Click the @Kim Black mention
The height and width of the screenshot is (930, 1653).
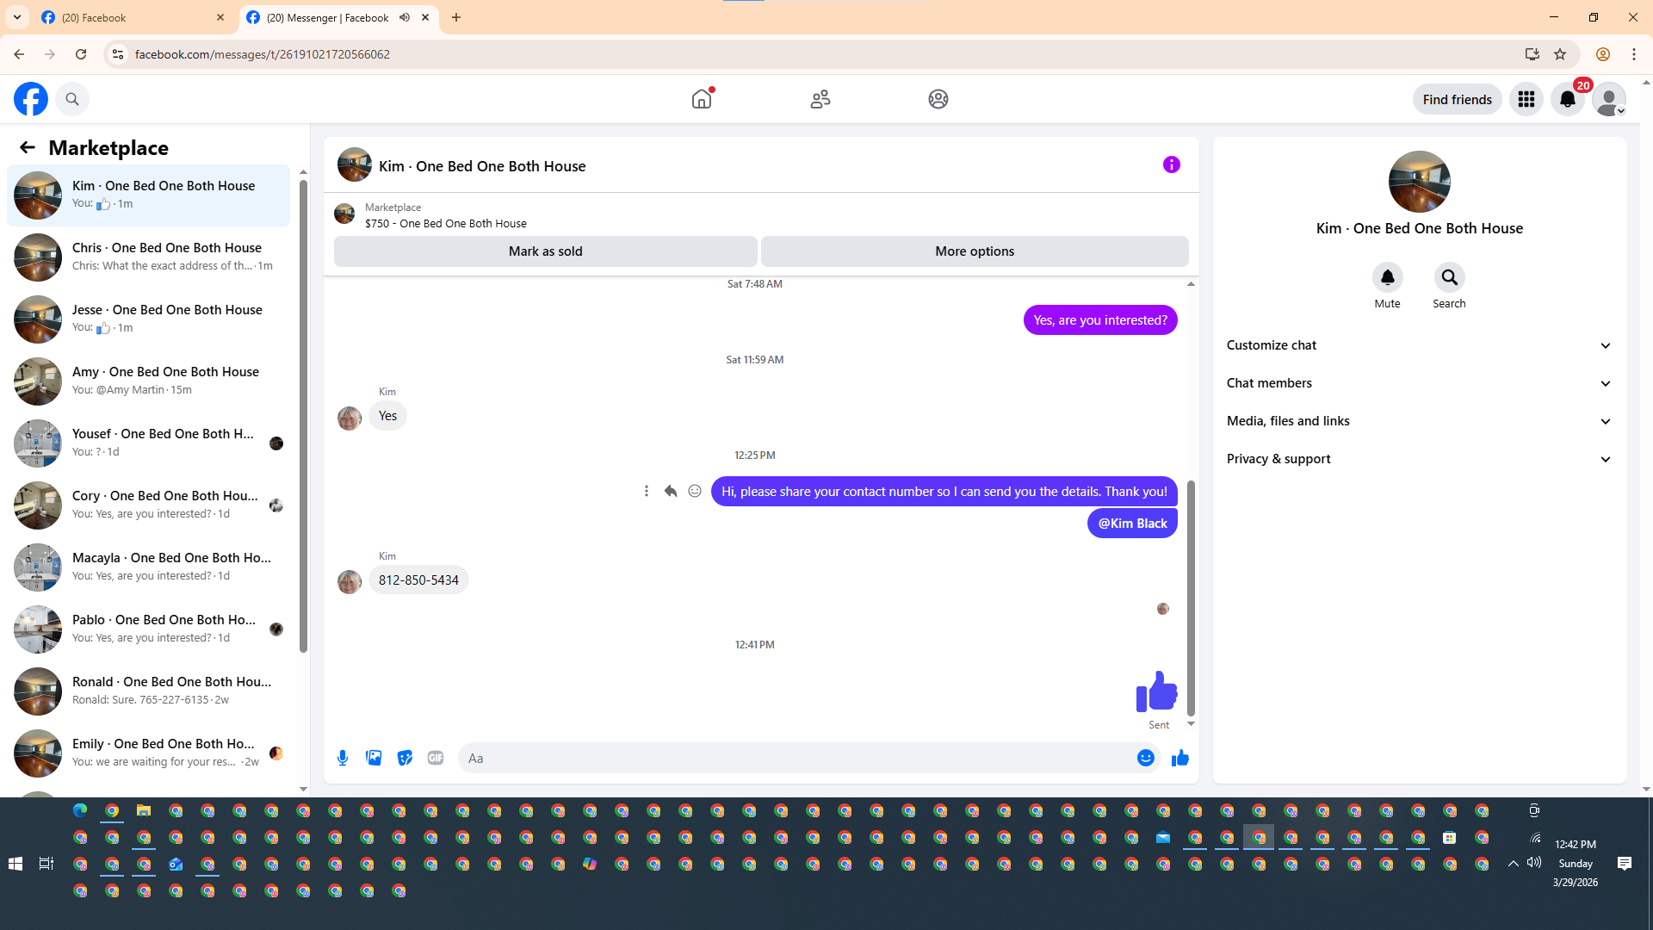1132,523
